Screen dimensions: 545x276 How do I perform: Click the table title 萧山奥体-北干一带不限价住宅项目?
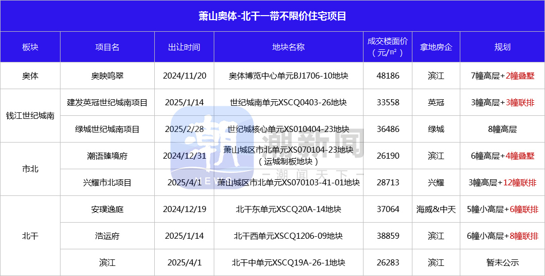pos(272,16)
